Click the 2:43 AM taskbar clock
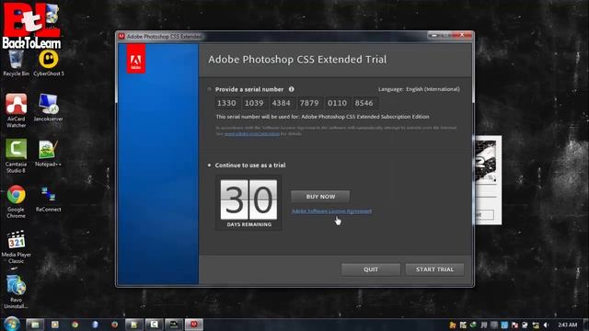 coord(567,325)
